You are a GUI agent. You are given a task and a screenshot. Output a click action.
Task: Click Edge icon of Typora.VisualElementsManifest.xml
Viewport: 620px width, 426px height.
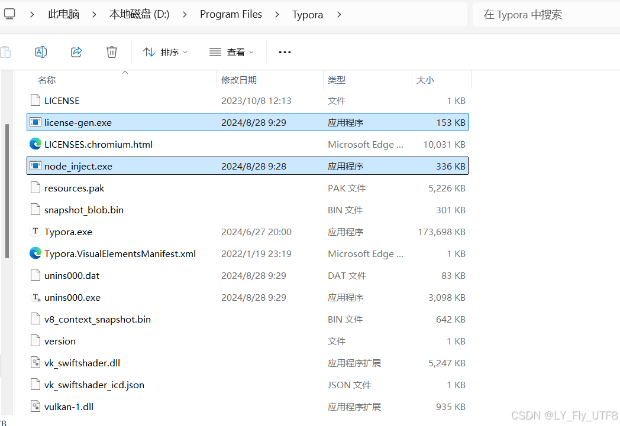point(35,253)
